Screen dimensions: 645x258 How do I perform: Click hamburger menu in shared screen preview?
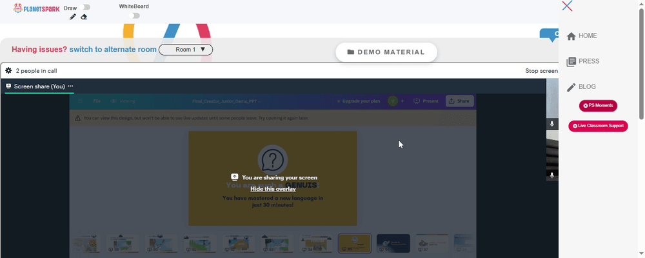pyautogui.click(x=81, y=101)
